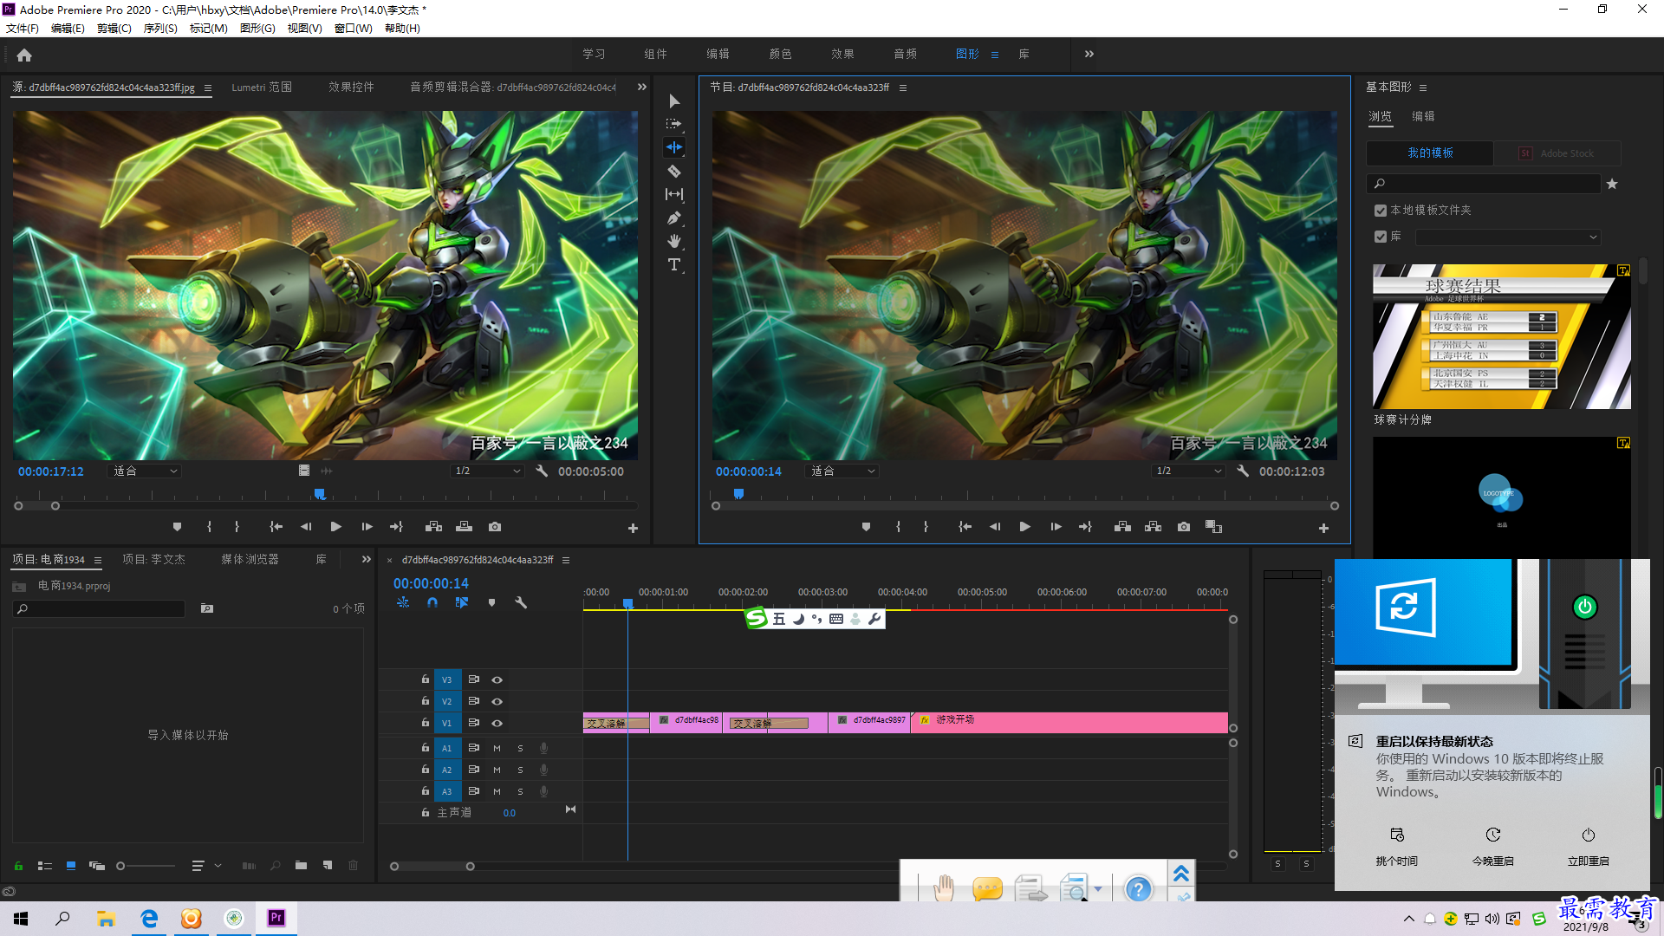Click the new item icon in project panel
Viewport: 1664px width, 936px height.
(x=328, y=865)
